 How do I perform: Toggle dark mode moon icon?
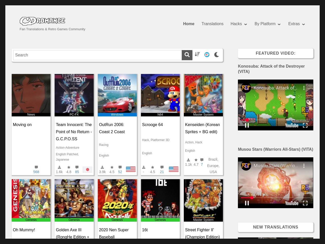217,55
